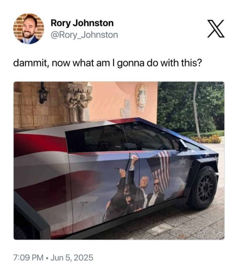Click the truck's tinted side window
This screenshot has height=275, width=238.
121,137
